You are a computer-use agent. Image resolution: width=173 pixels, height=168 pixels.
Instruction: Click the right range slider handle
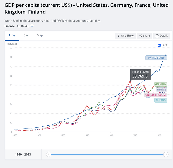pyautogui.click(x=166, y=154)
